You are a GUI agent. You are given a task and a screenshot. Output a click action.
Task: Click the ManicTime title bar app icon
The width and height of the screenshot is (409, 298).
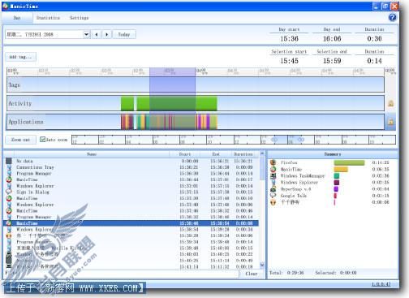click(6, 6)
